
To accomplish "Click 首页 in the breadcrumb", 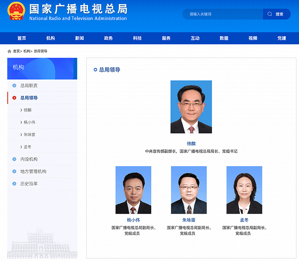I will click(16, 51).
